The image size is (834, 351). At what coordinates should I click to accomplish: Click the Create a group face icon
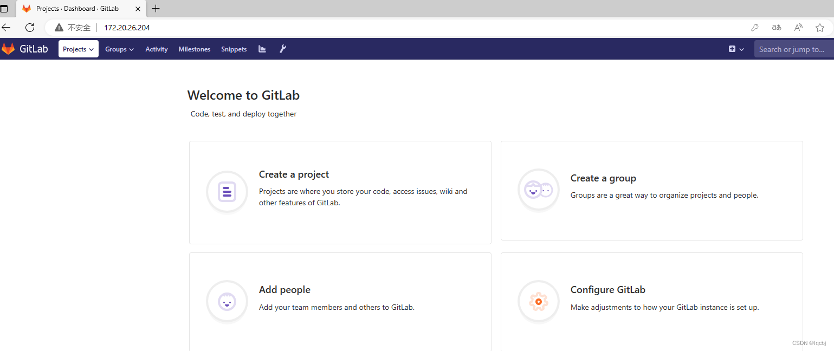538,190
